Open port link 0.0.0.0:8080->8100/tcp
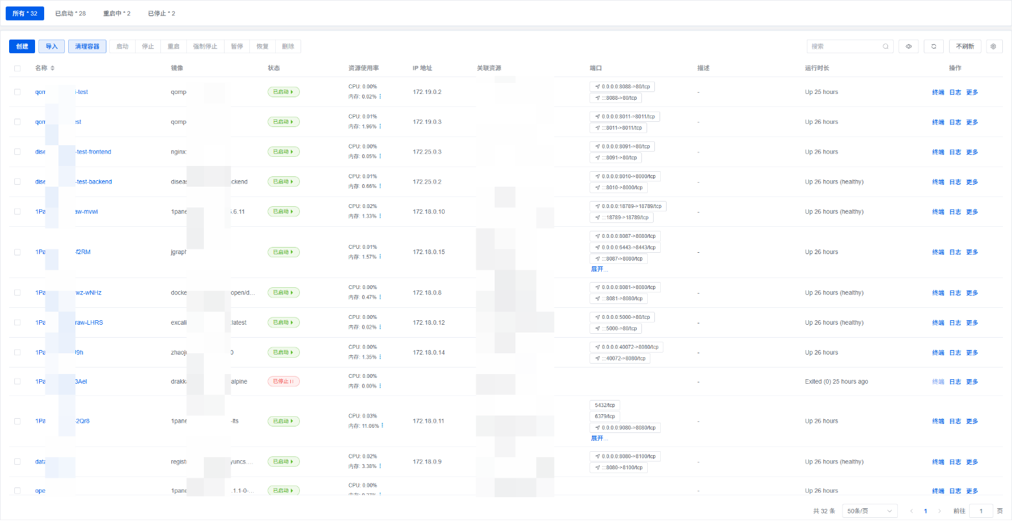 pos(625,456)
